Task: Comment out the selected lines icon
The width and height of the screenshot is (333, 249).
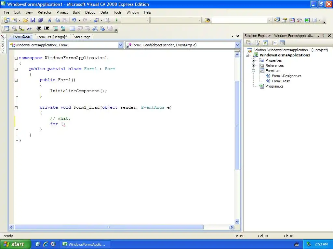Action: [x=56, y=29]
